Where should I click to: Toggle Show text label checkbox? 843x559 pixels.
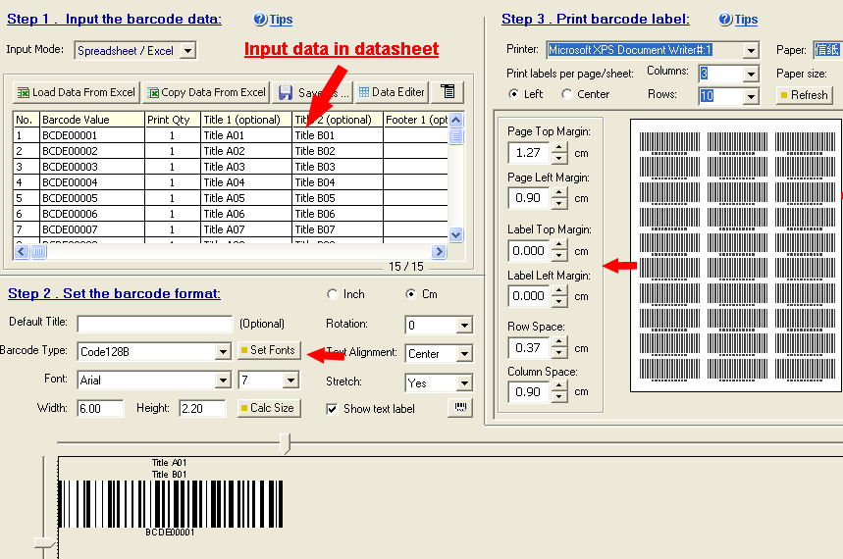click(333, 409)
